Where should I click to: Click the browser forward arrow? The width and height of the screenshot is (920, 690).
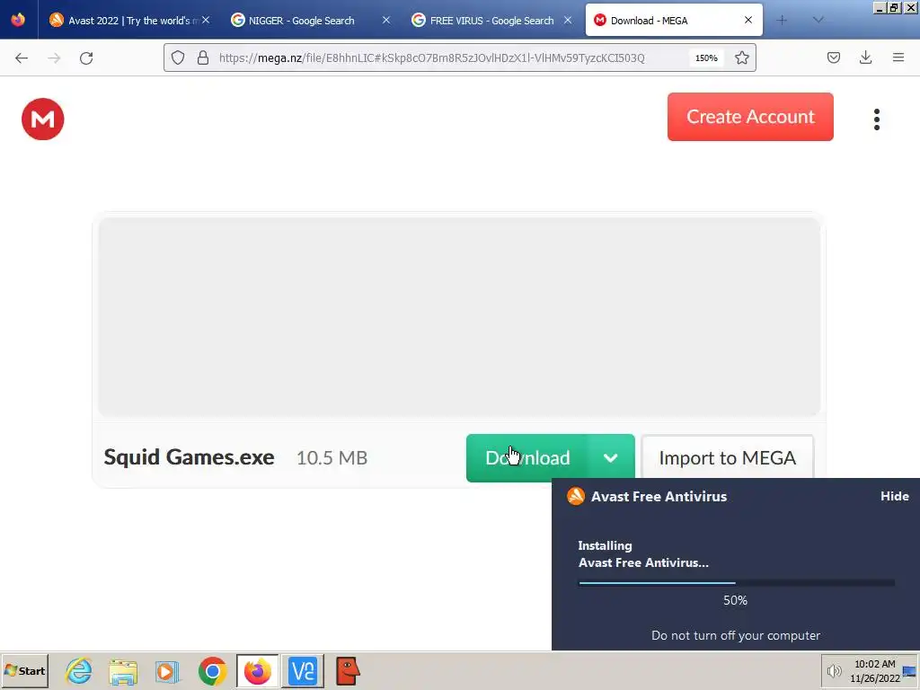point(54,58)
